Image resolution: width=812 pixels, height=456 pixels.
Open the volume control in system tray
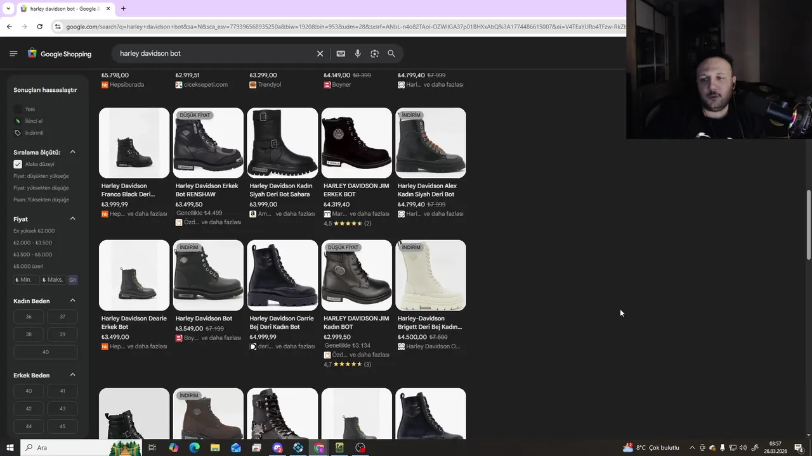point(743,448)
